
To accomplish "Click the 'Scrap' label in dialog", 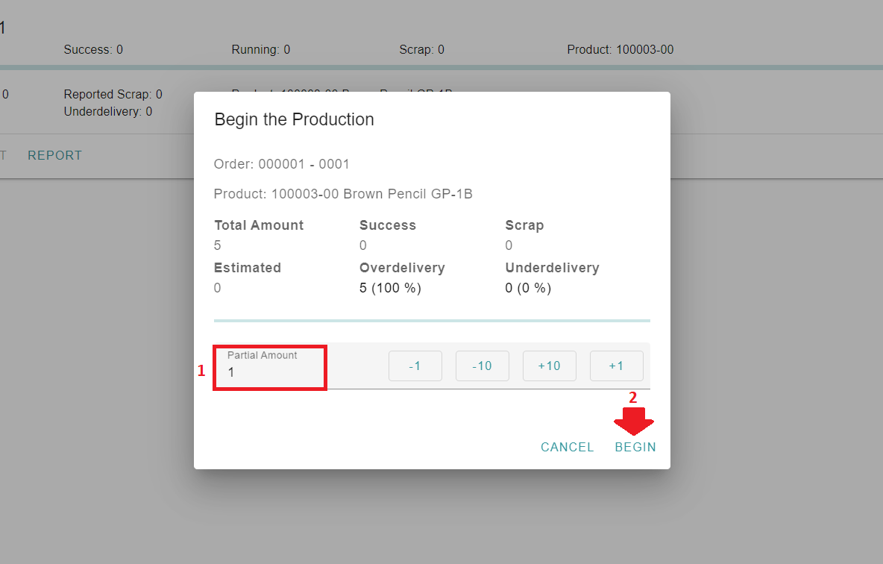I will 524,225.
